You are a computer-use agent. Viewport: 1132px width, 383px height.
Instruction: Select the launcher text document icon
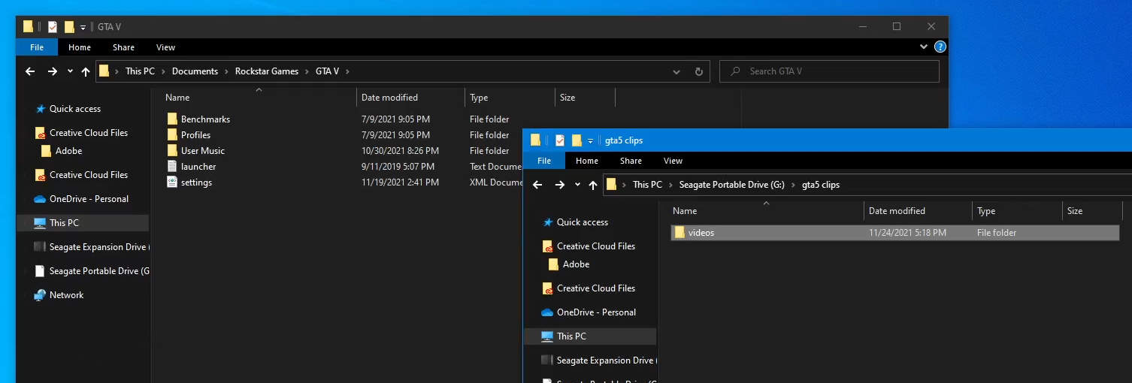pyautogui.click(x=172, y=167)
